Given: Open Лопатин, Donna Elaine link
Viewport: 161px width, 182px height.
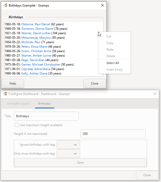Looking at the screenshot, I should point(37,29).
